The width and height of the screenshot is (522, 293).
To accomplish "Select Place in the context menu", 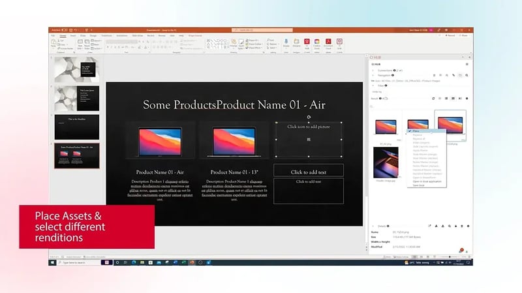I will (416, 131).
